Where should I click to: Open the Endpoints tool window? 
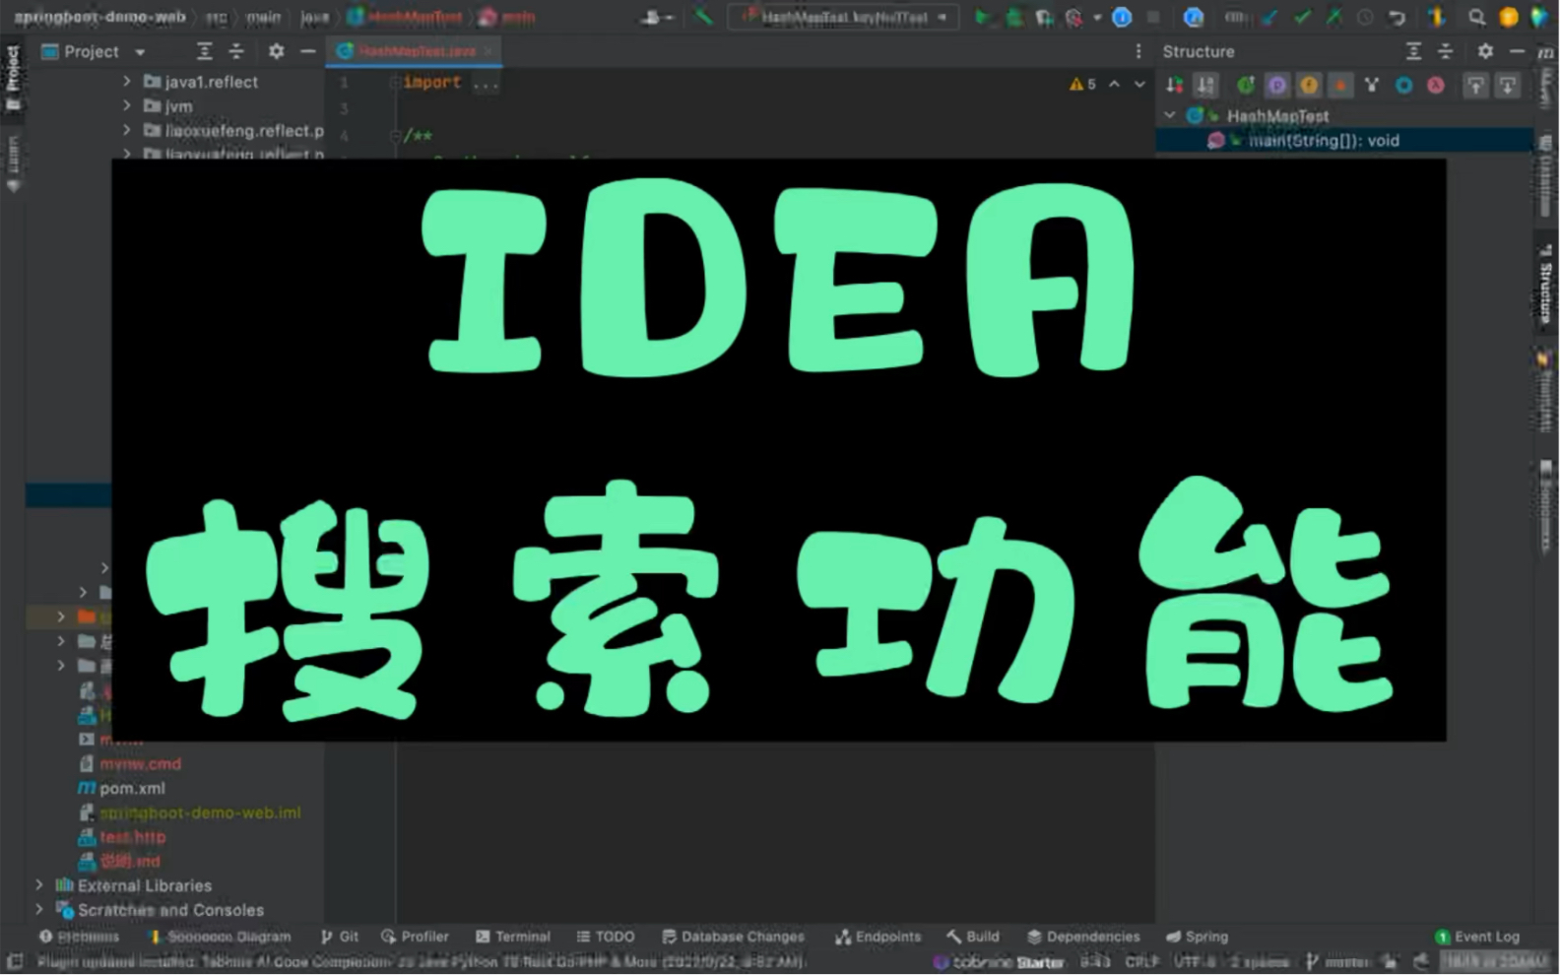[878, 937]
